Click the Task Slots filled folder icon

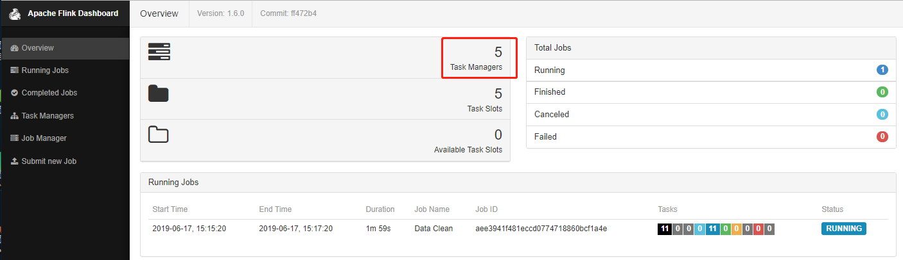point(158,93)
